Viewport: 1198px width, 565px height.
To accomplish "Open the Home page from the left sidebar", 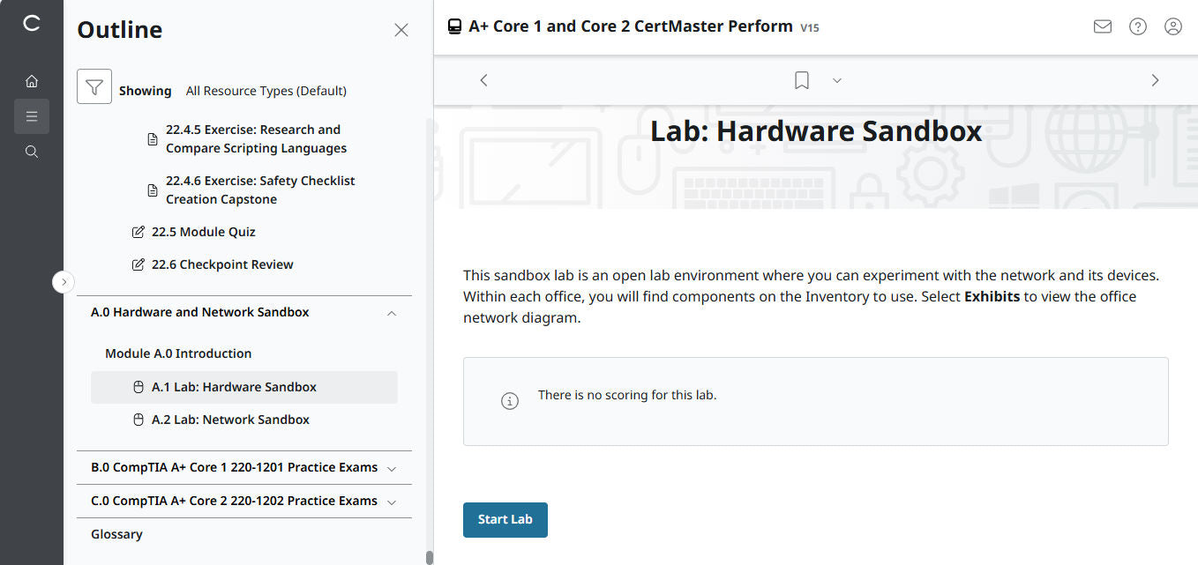I will click(x=32, y=80).
